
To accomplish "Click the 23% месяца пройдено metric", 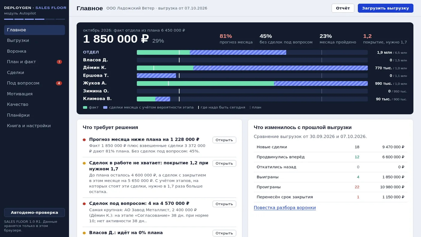I will pos(338,39).
